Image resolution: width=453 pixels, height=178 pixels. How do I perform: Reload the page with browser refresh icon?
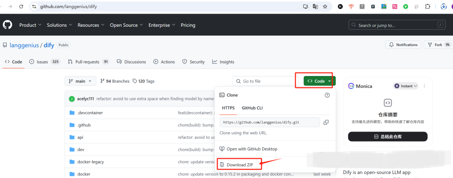click(x=21, y=6)
